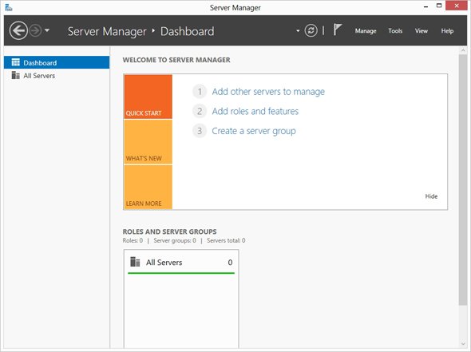This screenshot has height=352, width=471.
Task: Click the All Servers tile icon
Action: tap(135, 262)
